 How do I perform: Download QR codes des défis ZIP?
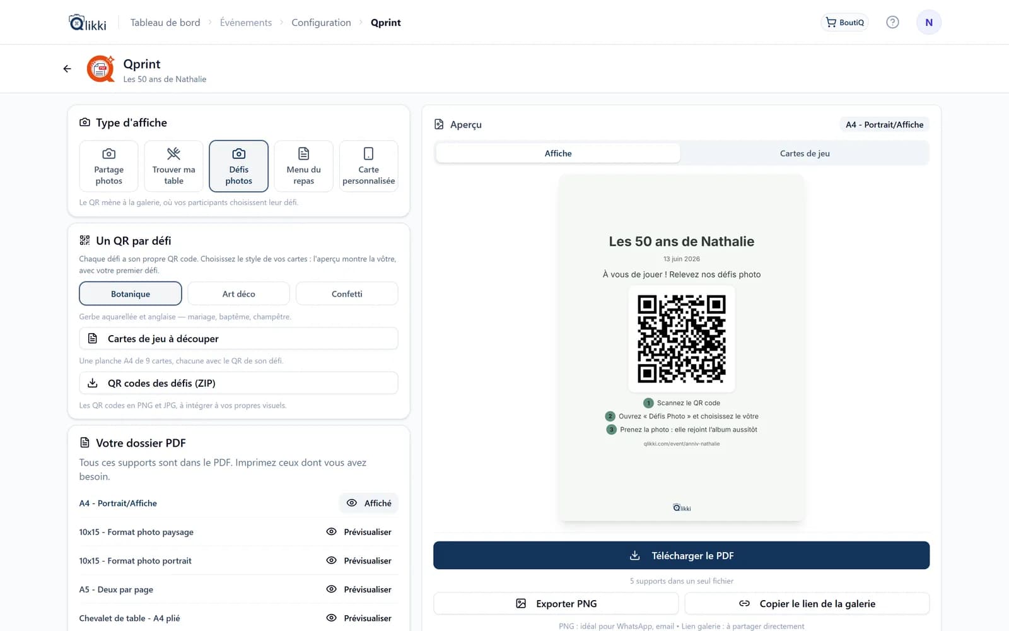coord(238,383)
